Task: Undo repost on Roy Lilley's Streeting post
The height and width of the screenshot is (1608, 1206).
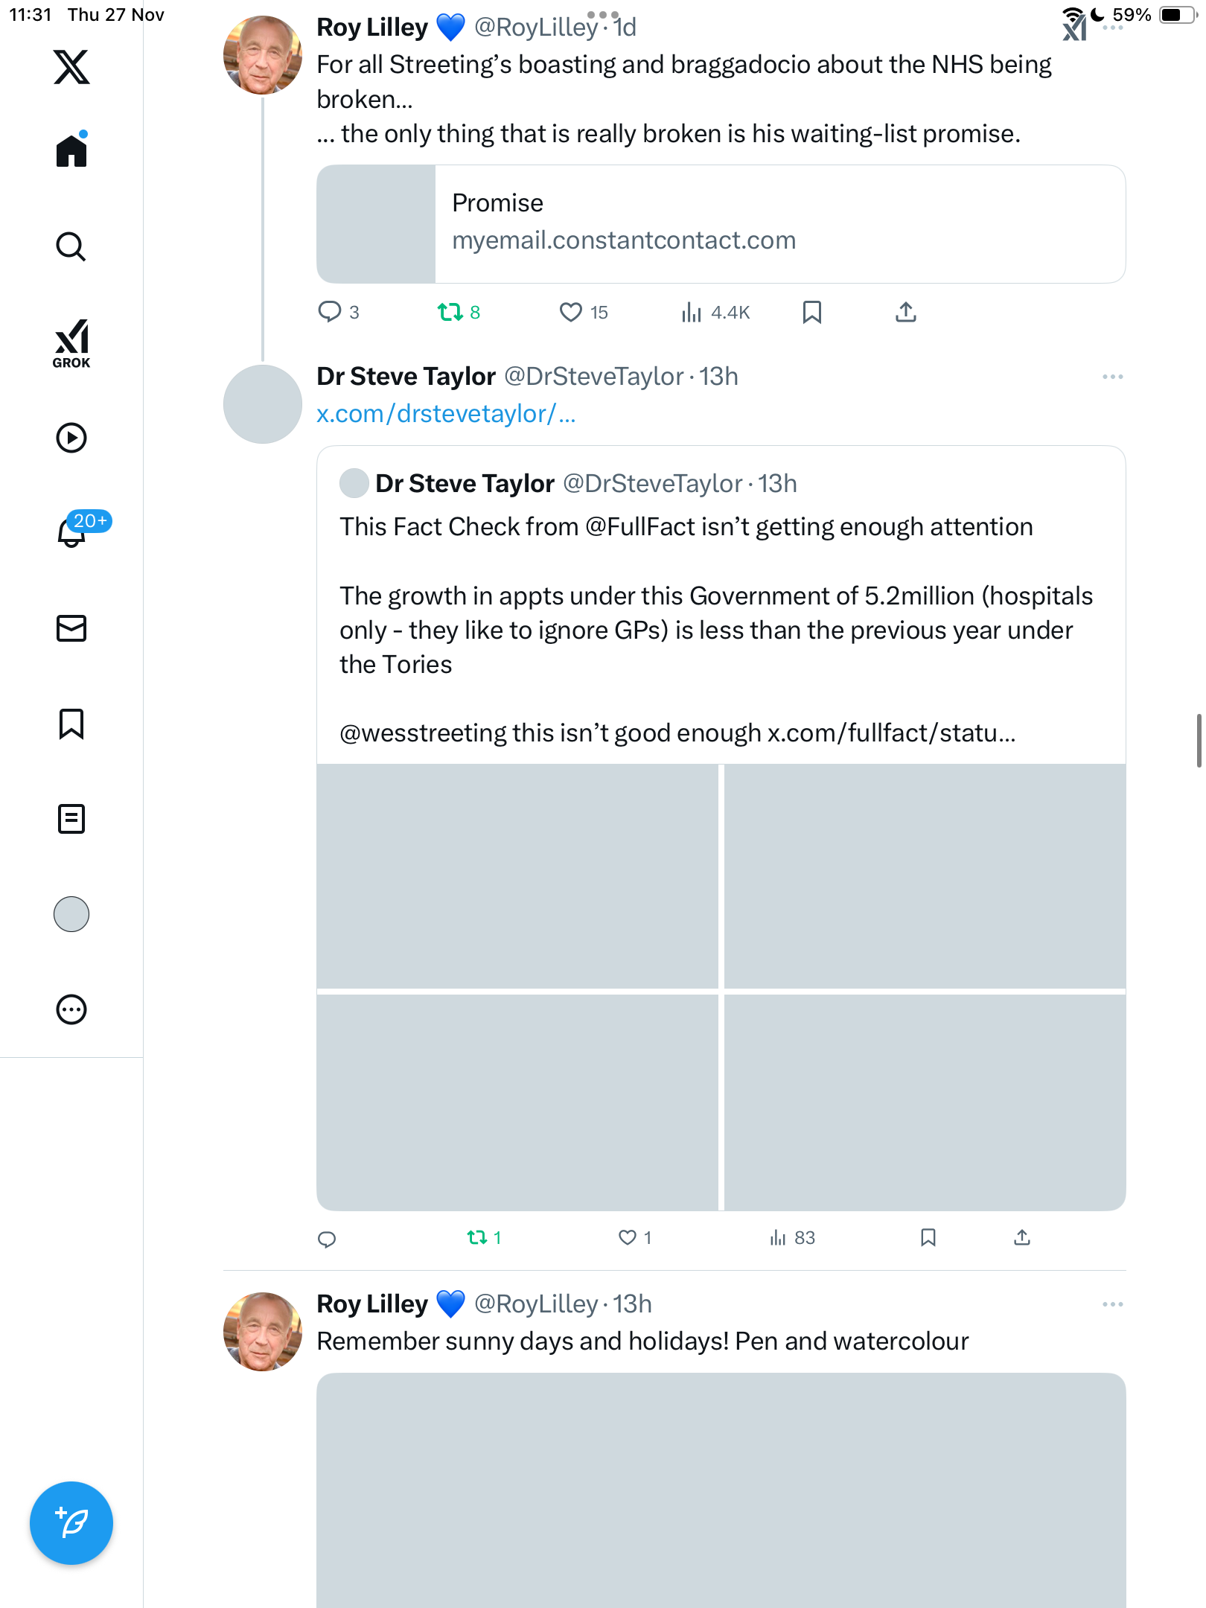Action: pos(450,312)
